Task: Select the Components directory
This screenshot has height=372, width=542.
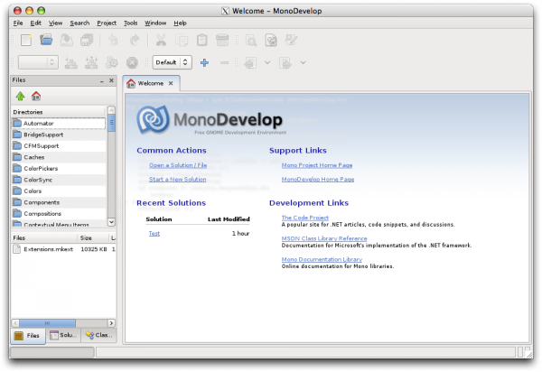Action: click(59, 202)
